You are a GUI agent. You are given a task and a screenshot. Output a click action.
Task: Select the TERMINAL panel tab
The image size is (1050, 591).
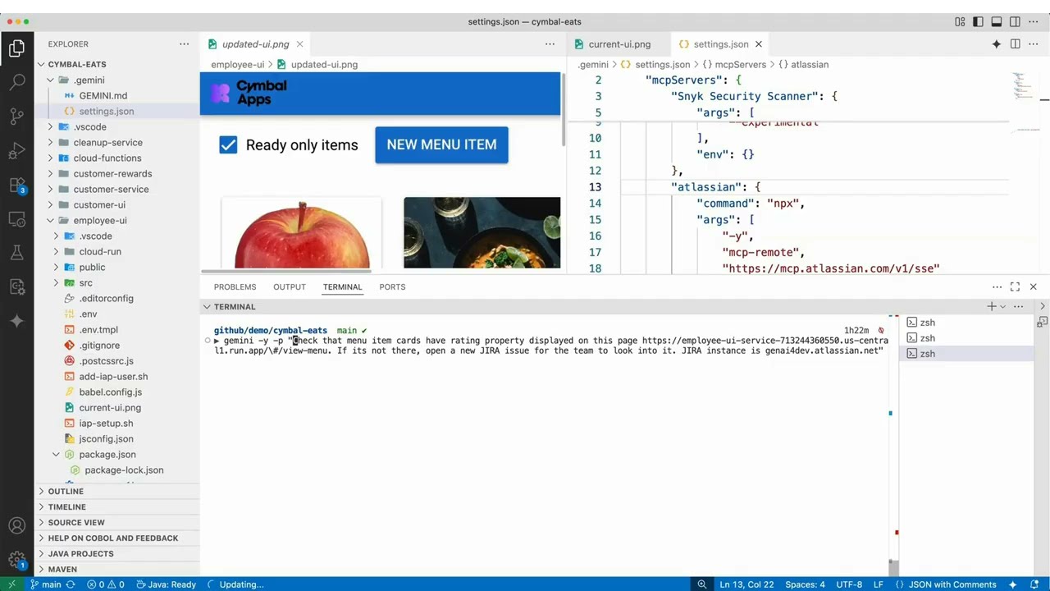click(342, 286)
